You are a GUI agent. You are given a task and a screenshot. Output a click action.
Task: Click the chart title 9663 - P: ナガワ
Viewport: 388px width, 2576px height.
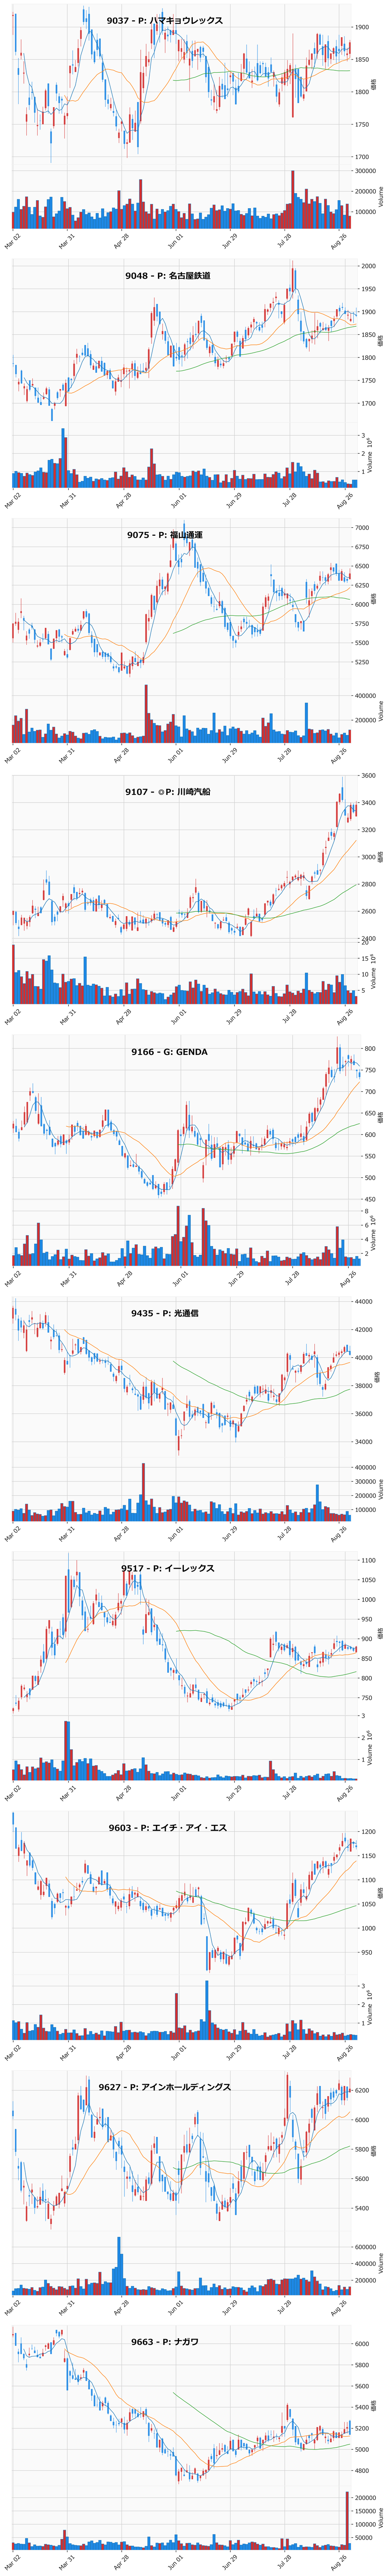(165, 2342)
